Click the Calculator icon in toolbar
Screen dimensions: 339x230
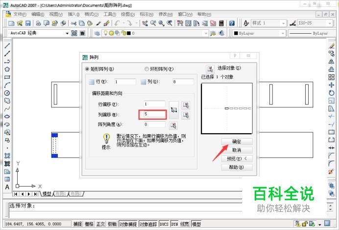click(x=221, y=23)
